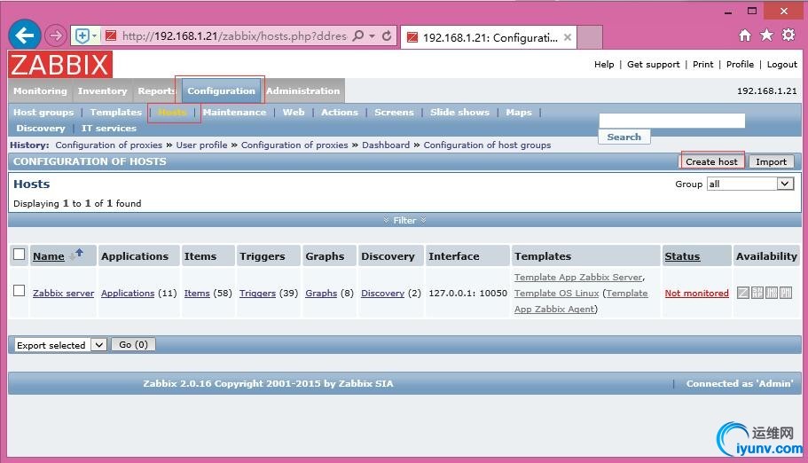The image size is (808, 463).
Task: Open Applications (11) link
Action: point(128,293)
